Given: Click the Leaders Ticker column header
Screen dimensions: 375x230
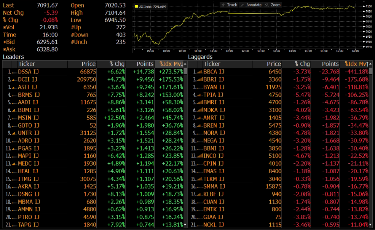Looking at the screenshot, I should pos(27,64).
